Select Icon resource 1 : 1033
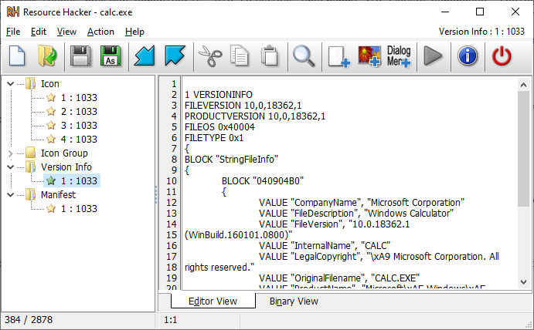The image size is (534, 330). pos(79,98)
